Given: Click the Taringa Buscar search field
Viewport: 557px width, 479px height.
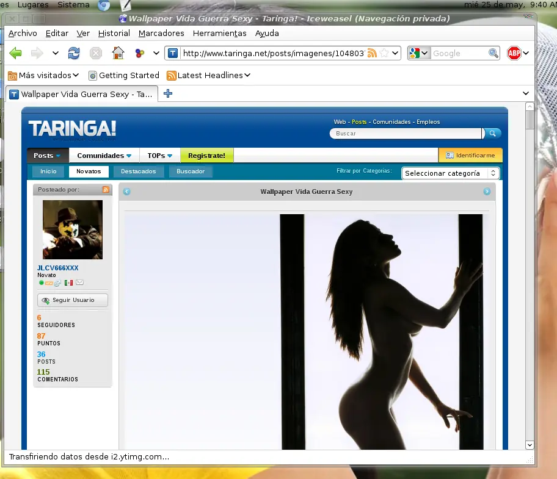Looking at the screenshot, I should click(406, 134).
